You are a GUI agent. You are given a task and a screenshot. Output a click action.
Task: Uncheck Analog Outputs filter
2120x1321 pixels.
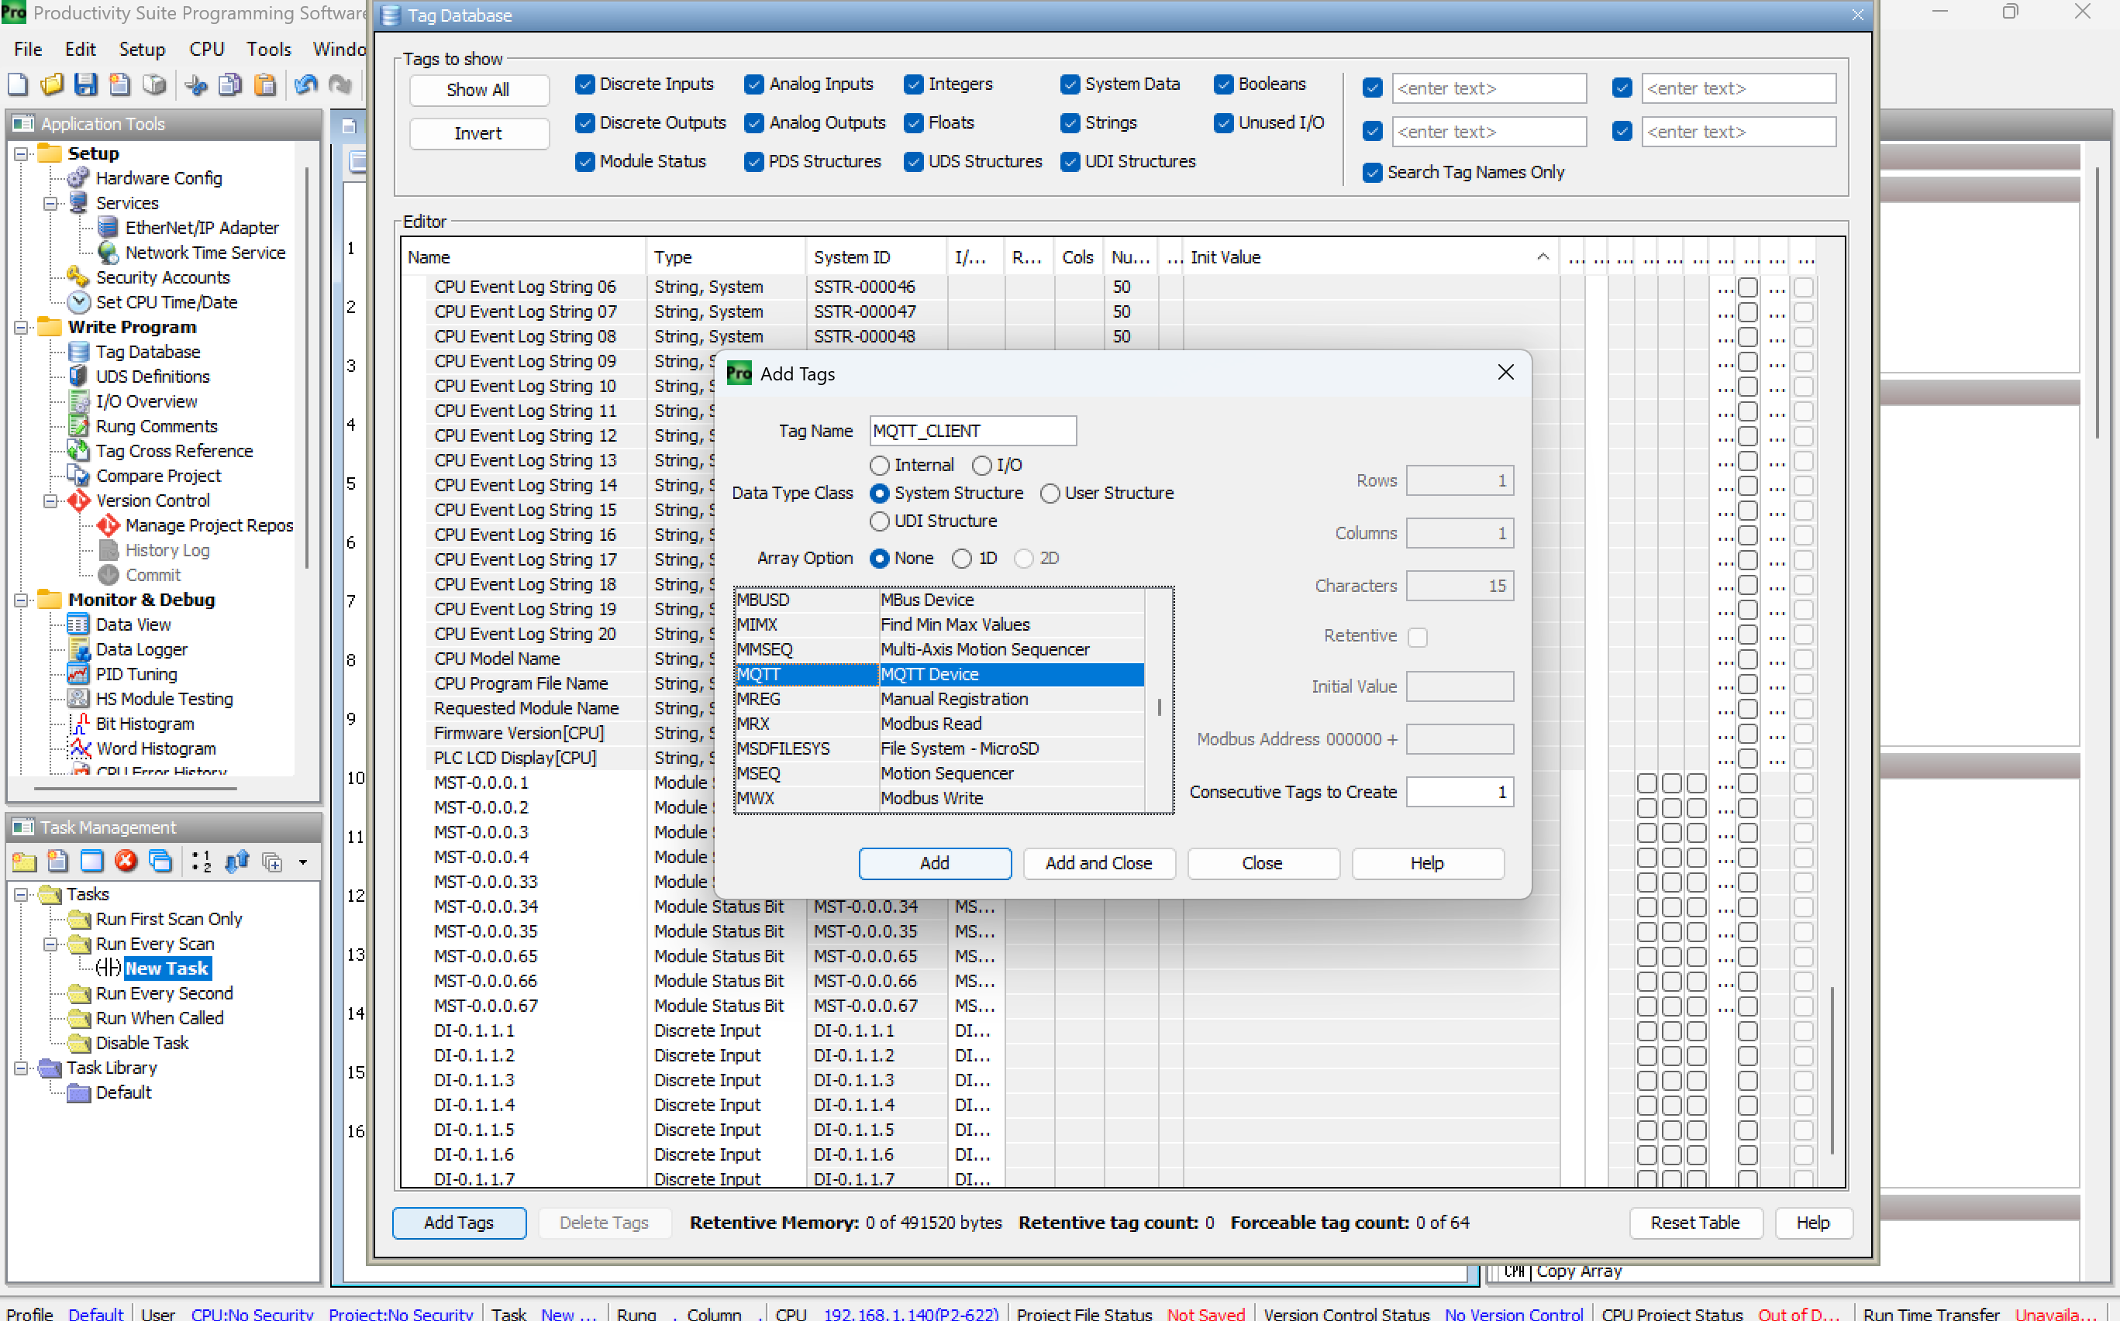click(754, 122)
